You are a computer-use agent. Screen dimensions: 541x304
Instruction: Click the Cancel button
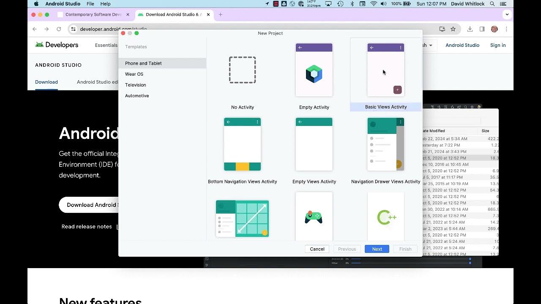(317, 249)
